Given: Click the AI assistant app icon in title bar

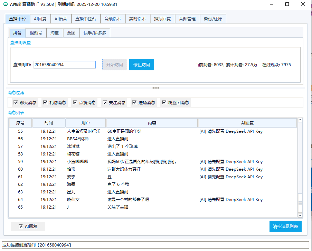Looking at the screenshot, I should coord(6,4).
